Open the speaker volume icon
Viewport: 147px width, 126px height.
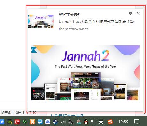pos(63,122)
